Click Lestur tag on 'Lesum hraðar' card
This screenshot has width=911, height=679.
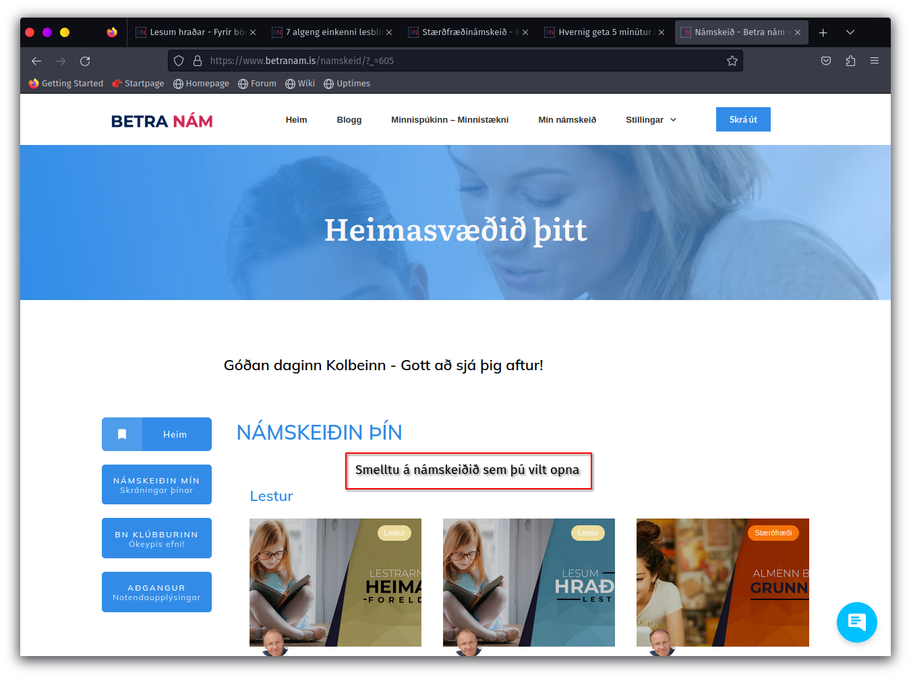click(x=588, y=533)
